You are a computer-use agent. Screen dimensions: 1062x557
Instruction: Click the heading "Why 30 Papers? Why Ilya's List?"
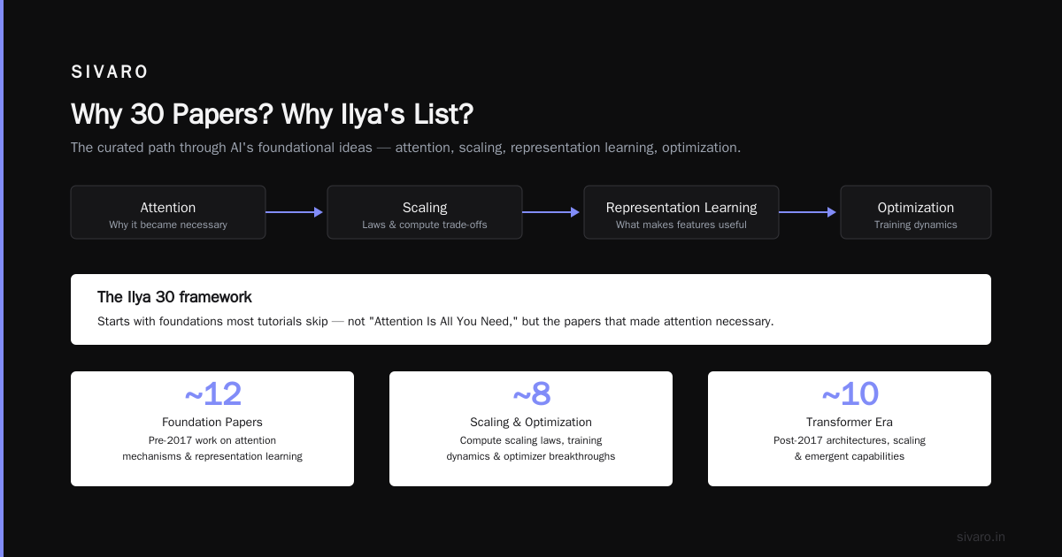point(272,114)
